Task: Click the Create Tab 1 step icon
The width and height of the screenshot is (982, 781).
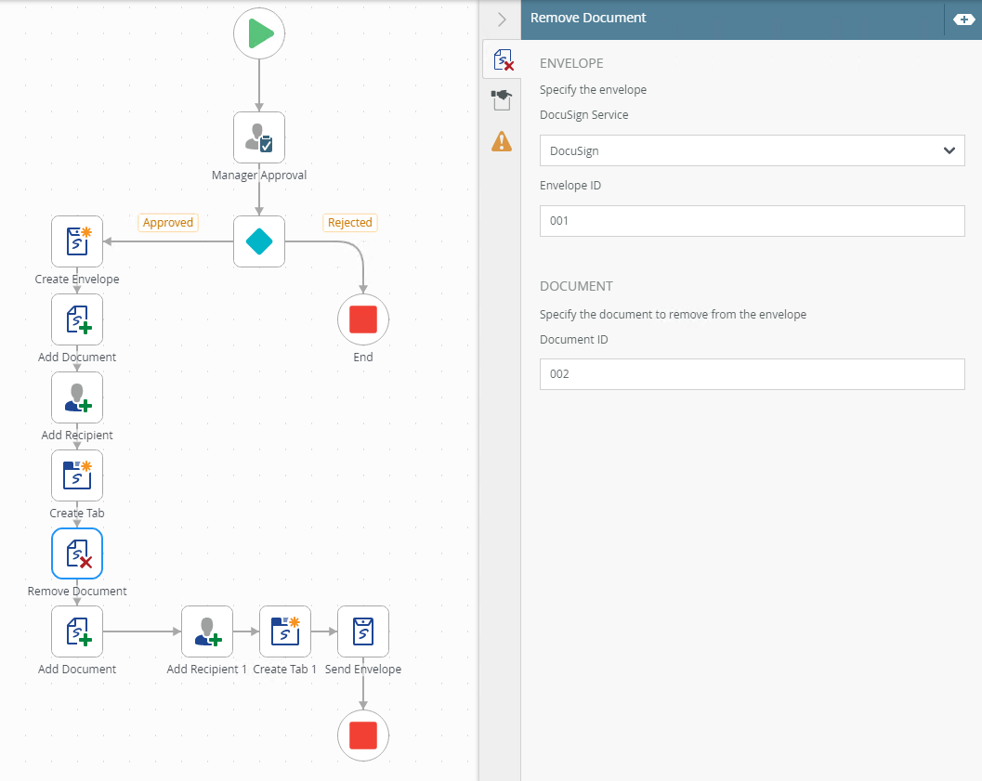Action: pos(284,631)
